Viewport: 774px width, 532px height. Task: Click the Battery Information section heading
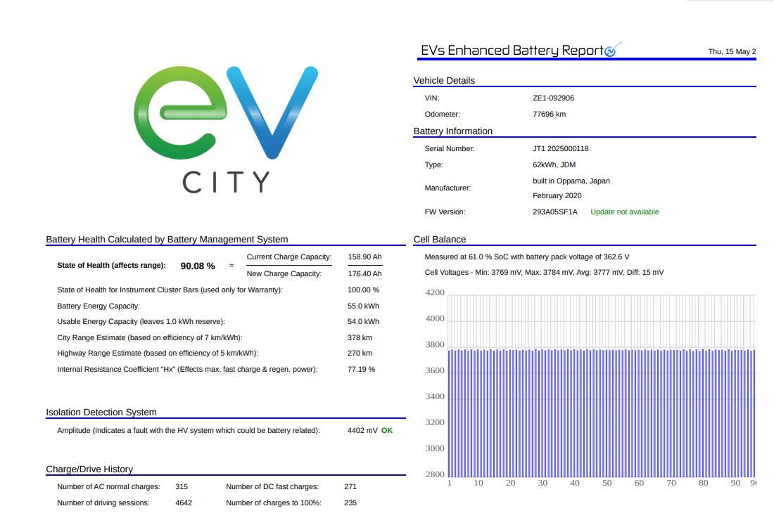tap(452, 131)
